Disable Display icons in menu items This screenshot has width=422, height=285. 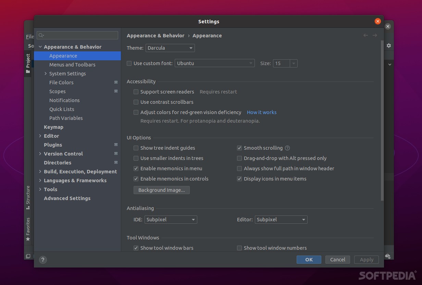(239, 179)
